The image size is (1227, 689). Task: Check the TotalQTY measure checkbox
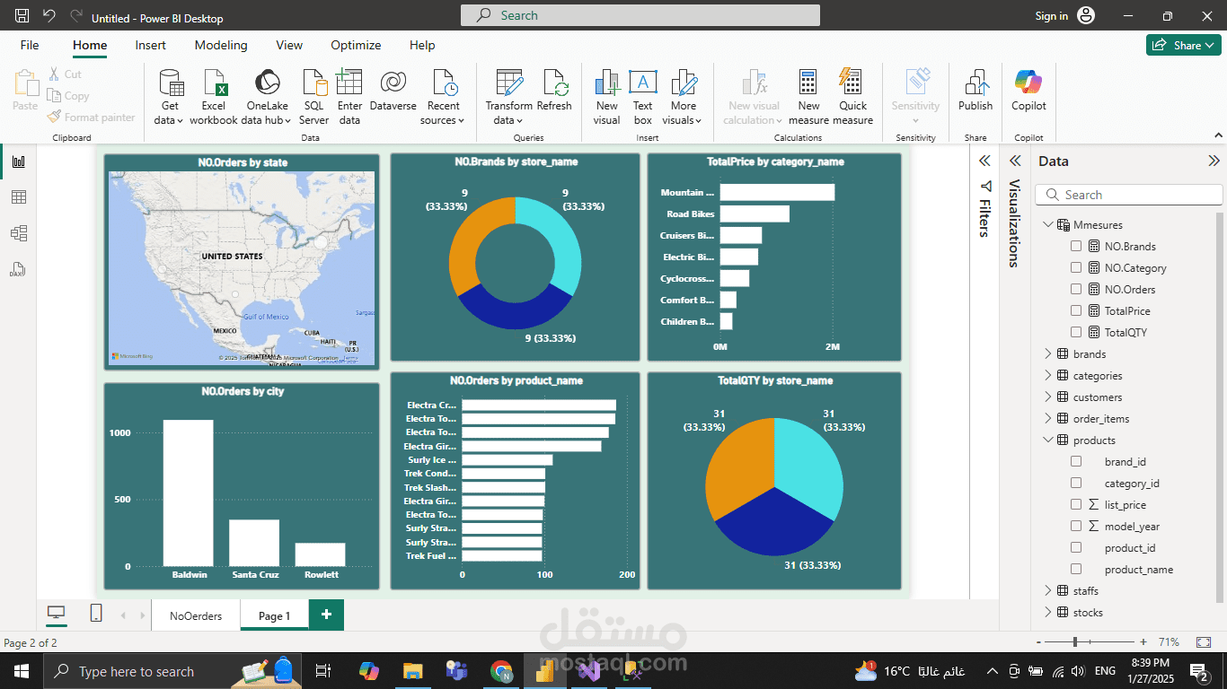1076,332
